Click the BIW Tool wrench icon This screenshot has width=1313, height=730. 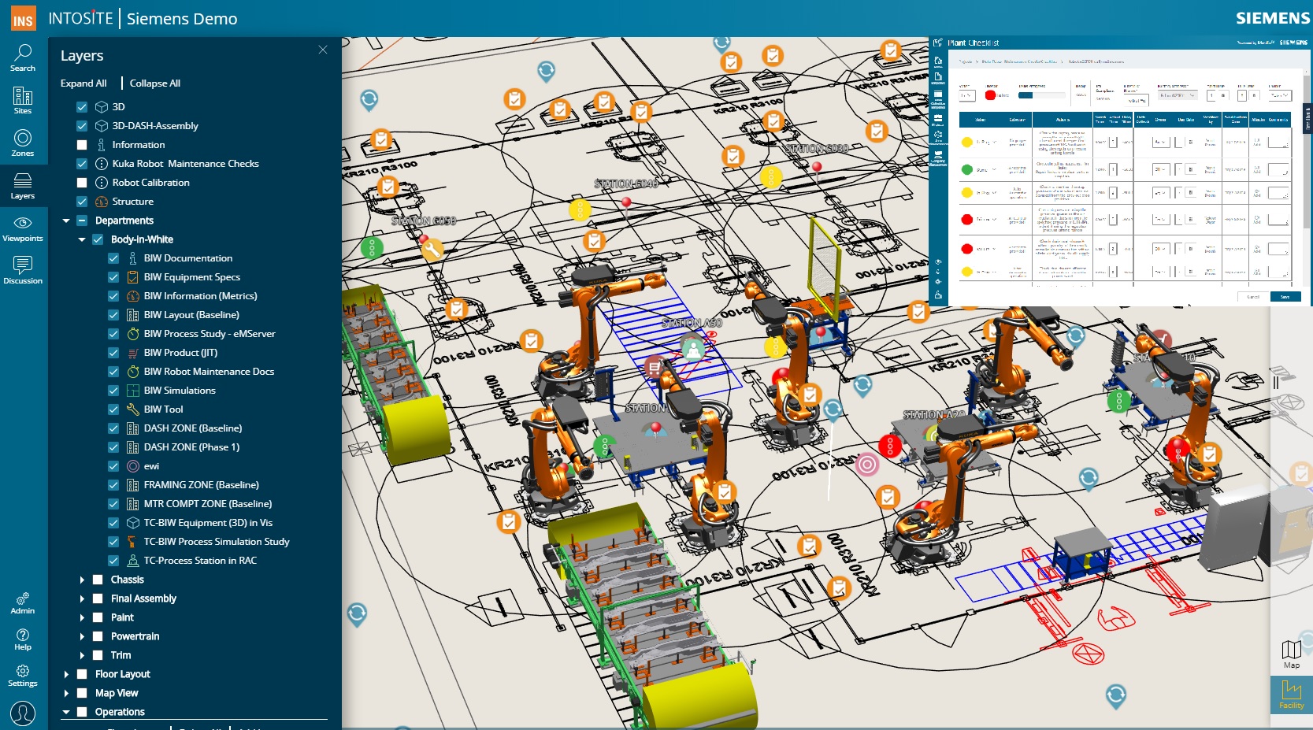[133, 409]
